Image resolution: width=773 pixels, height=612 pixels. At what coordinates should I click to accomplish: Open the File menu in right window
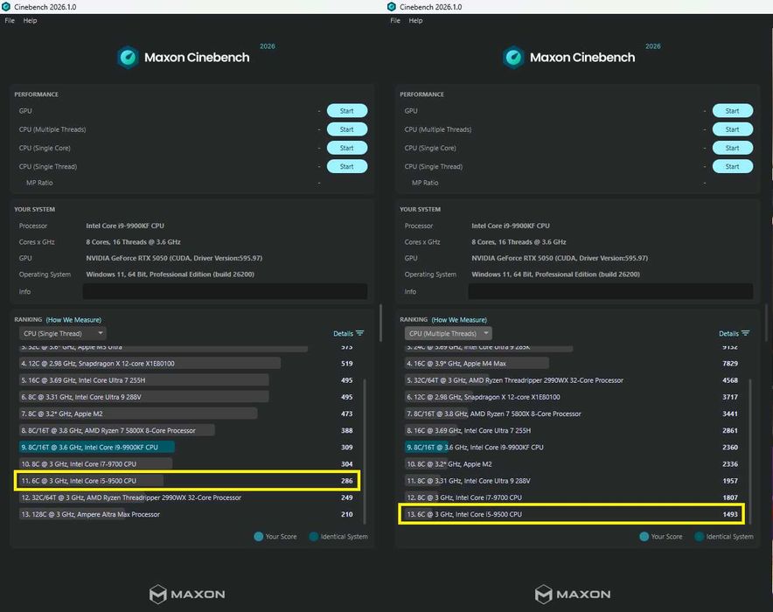point(395,21)
